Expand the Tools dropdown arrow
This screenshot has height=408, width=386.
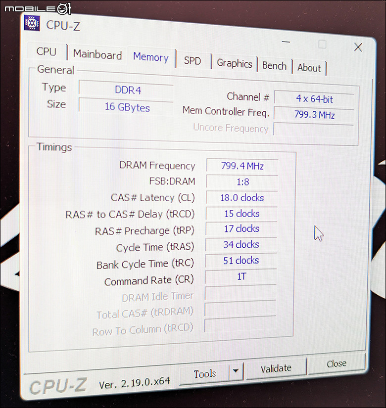[236, 370]
